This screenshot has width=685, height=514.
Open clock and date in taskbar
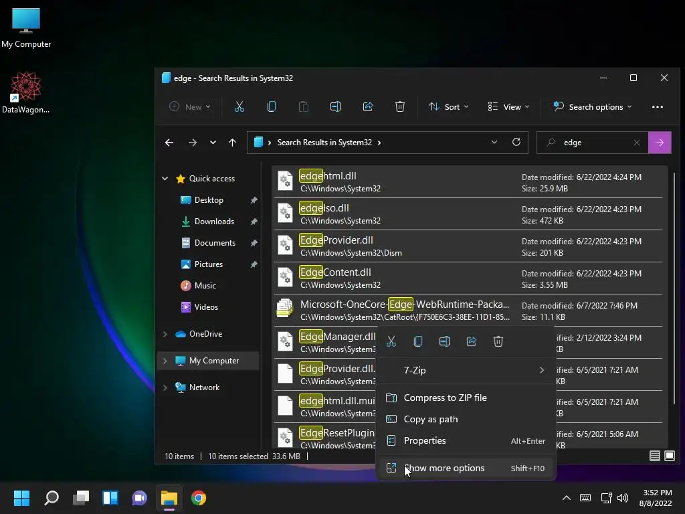tap(656, 498)
